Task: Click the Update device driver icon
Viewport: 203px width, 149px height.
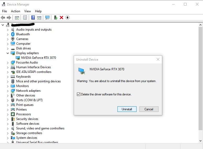Action: pyautogui.click(x=56, y=18)
